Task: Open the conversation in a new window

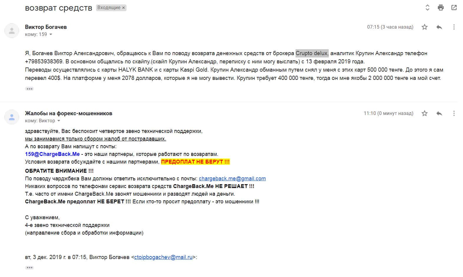Action: click(x=454, y=8)
